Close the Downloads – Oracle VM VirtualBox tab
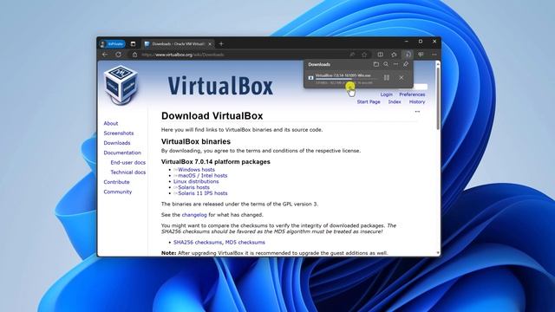 210,44
